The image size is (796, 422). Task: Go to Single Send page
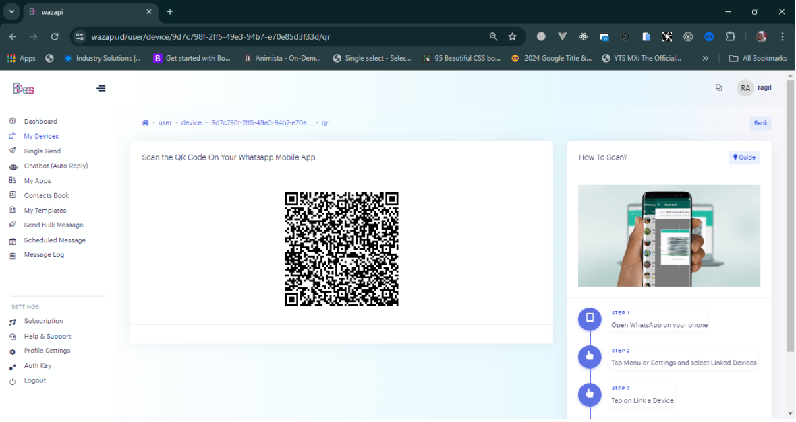[x=42, y=151]
